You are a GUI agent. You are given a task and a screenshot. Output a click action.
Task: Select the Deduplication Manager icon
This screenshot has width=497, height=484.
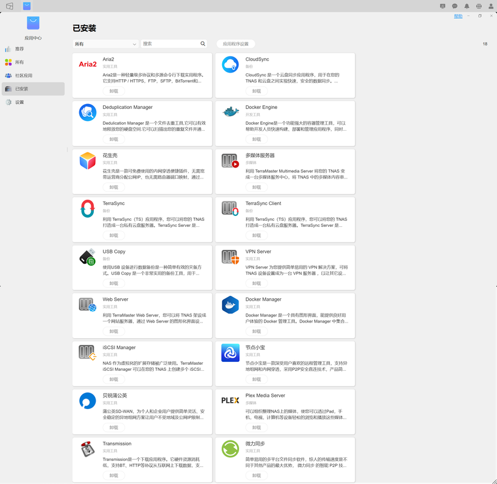(x=88, y=113)
